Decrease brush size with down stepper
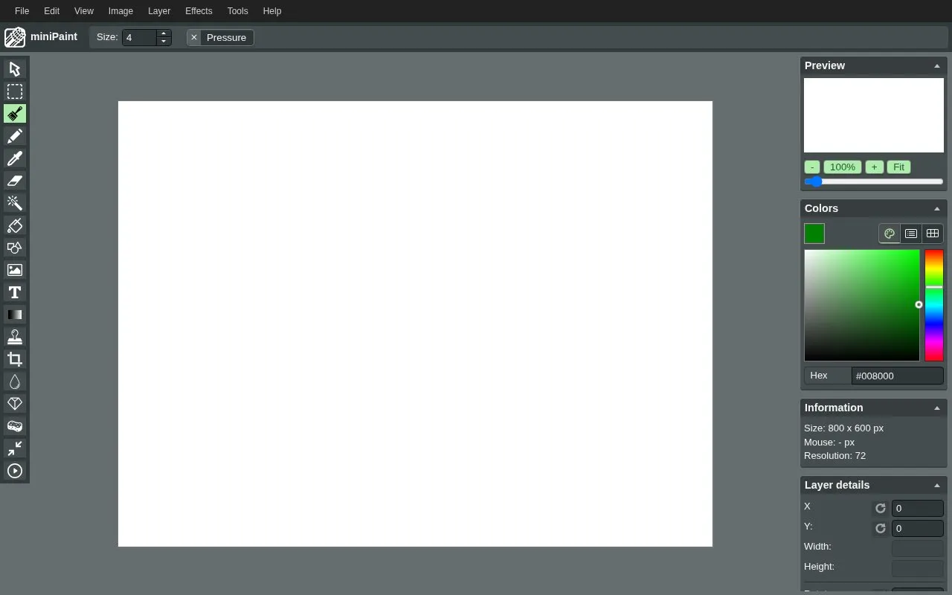Viewport: 952px width, 595px height. [164, 42]
